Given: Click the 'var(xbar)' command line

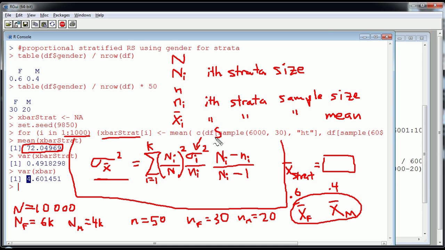Looking at the screenshot, I should (37, 171).
